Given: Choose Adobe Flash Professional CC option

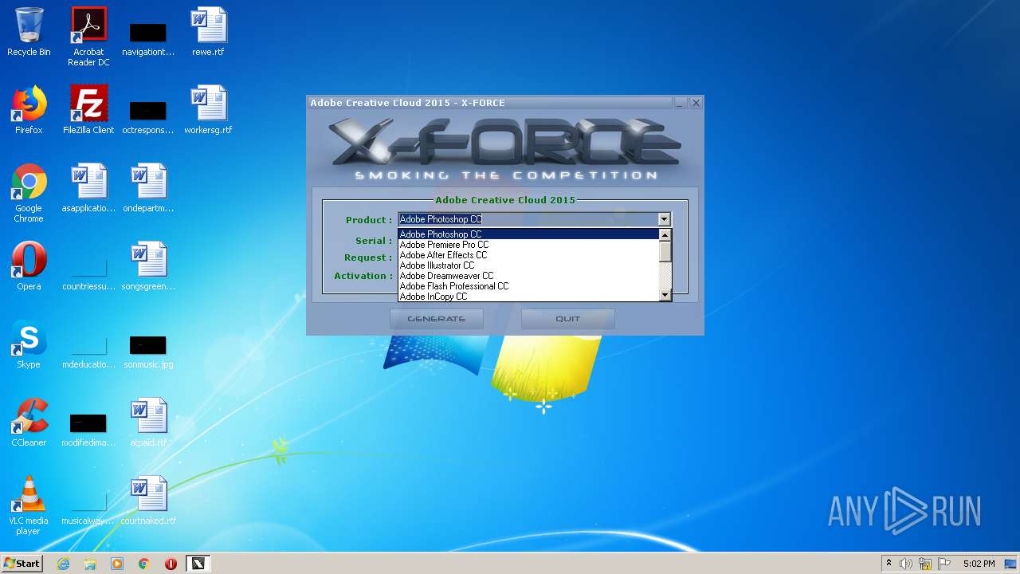Looking at the screenshot, I should tap(528, 286).
